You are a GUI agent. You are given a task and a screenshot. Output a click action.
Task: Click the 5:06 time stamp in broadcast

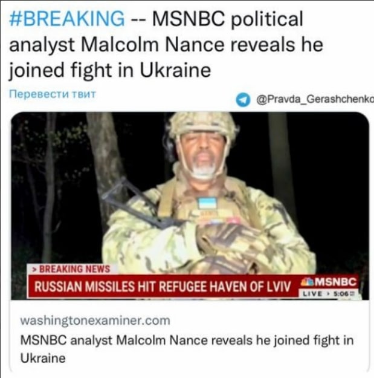[342, 293]
